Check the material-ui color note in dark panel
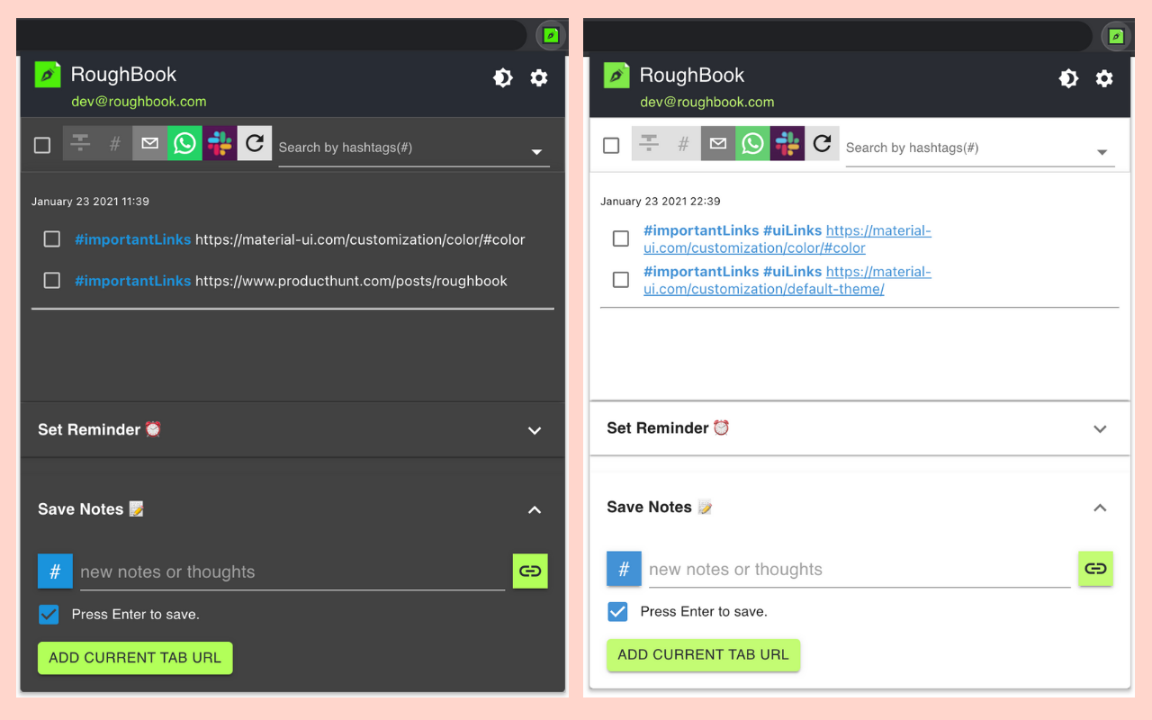The image size is (1152, 720). [x=52, y=239]
